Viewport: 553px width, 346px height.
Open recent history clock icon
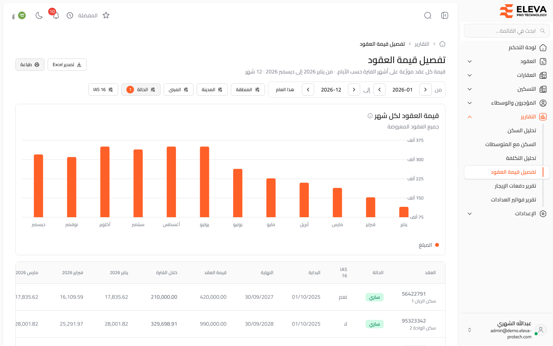tap(70, 15)
